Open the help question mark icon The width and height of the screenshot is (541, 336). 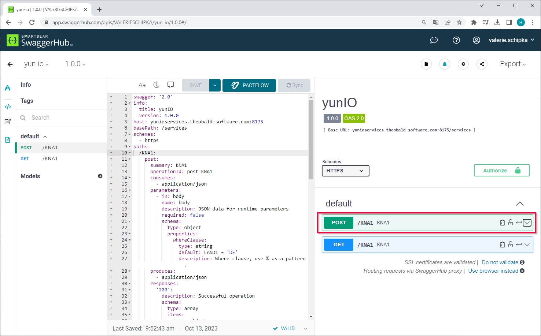pos(456,40)
